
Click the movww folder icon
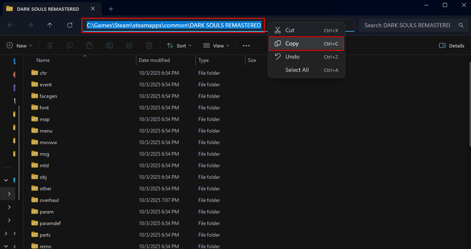35,142
